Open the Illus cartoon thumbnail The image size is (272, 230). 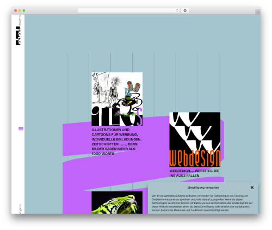117,99
